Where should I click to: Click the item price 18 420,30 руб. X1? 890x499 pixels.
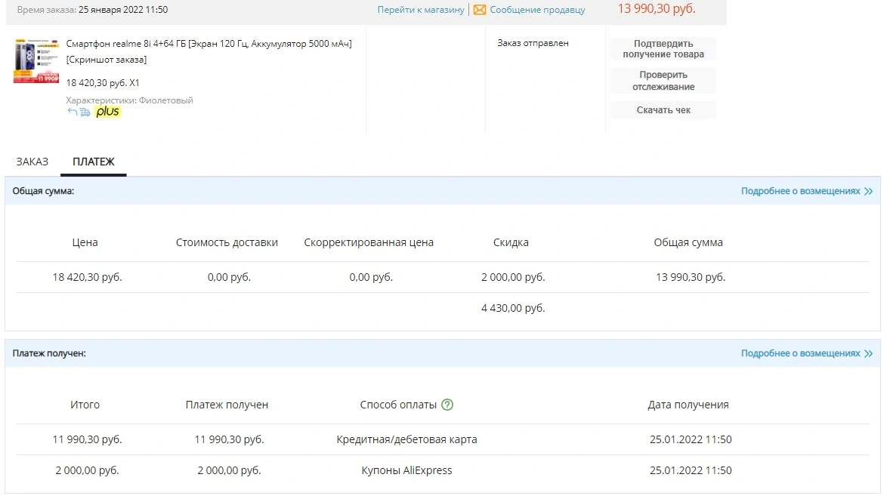pos(103,83)
